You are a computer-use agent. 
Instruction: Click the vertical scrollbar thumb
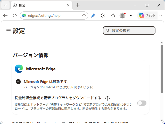coord(162,69)
